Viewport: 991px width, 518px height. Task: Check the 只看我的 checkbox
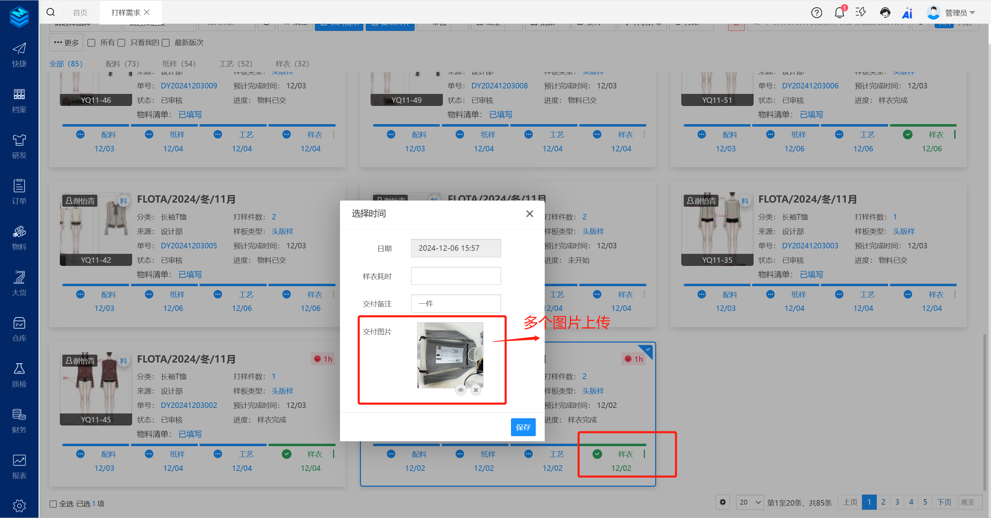pyautogui.click(x=121, y=43)
